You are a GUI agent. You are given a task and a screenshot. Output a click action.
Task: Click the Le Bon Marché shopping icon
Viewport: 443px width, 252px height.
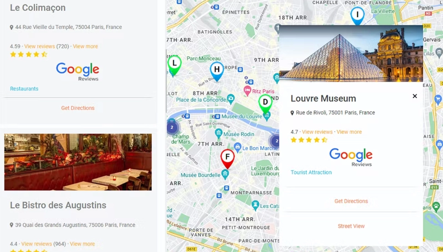237,148
